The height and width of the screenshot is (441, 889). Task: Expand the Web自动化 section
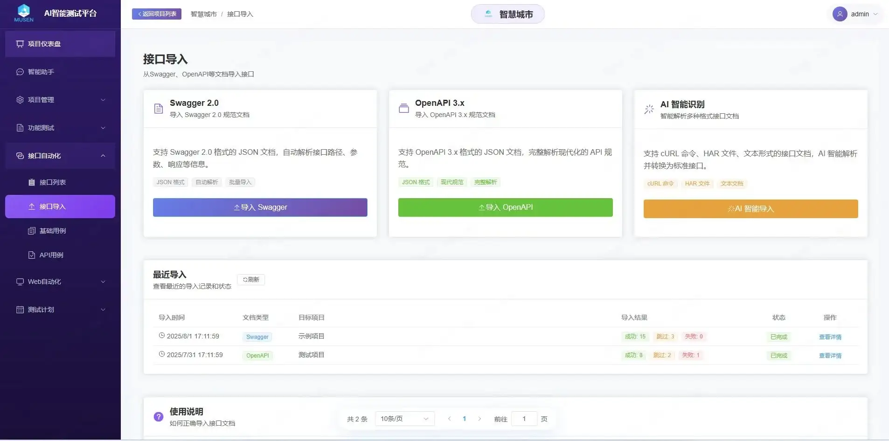(60, 282)
